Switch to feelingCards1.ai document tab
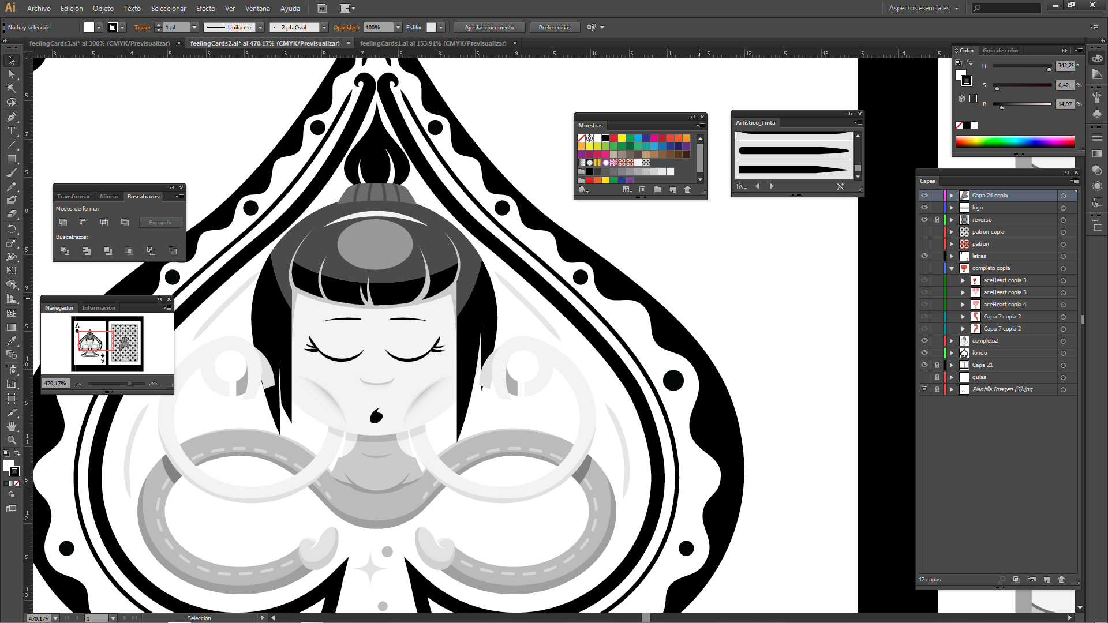The image size is (1108, 623). [x=433, y=43]
